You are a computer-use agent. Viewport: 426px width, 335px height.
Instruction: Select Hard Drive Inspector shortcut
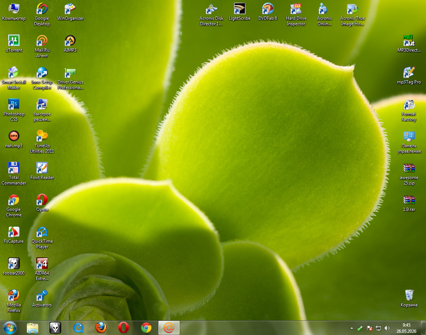pos(296,14)
